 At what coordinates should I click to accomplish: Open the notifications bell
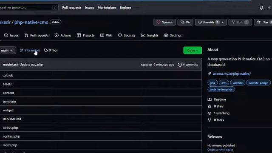coord(262,8)
